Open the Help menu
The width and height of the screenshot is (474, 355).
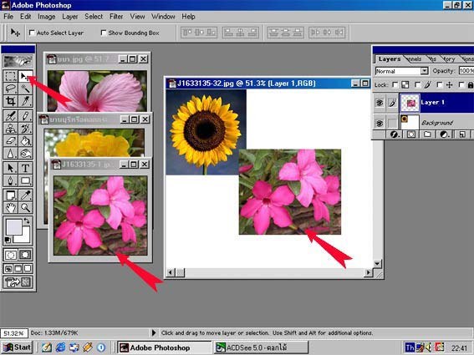188,17
